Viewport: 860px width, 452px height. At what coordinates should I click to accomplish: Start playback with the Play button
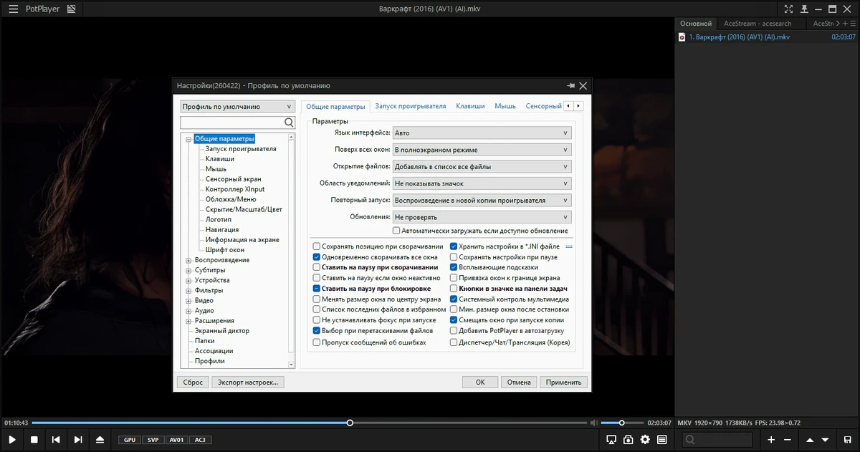point(12,440)
